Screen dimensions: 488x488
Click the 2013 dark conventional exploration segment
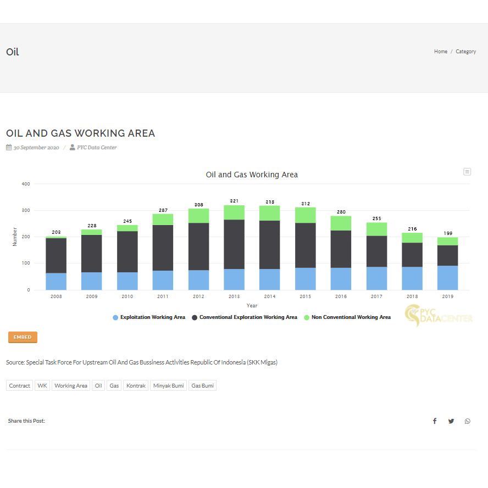[x=234, y=244]
